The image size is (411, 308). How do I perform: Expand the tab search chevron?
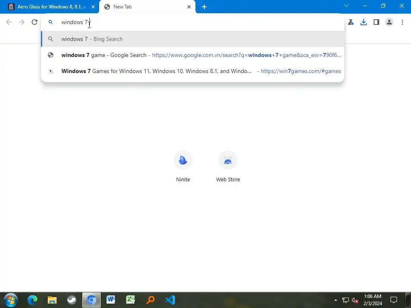coord(346,6)
